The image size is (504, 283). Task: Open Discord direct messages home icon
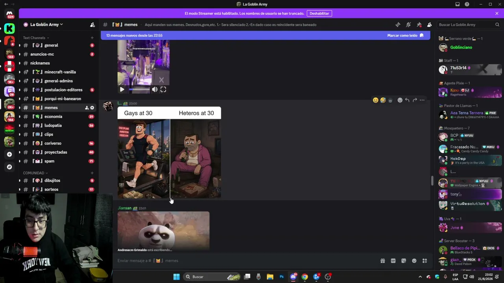pos(9,15)
